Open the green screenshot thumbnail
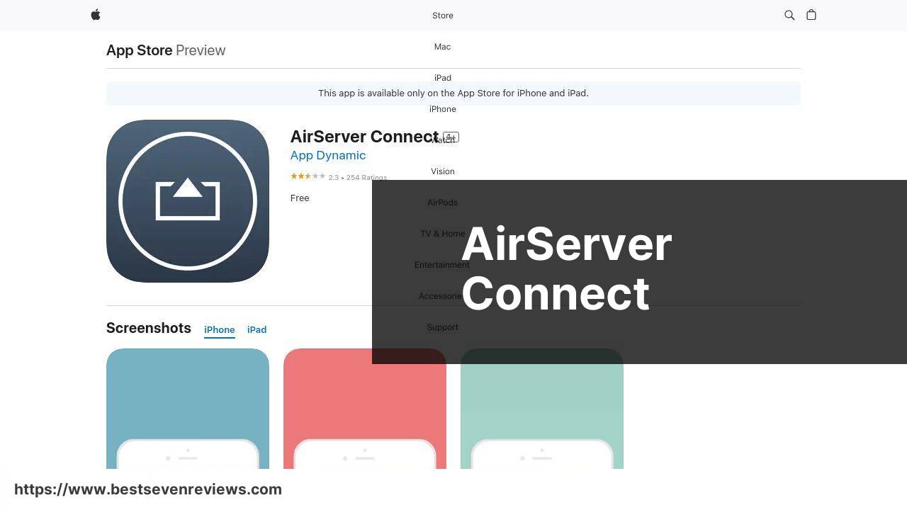This screenshot has height=510, width=907. (x=542, y=409)
